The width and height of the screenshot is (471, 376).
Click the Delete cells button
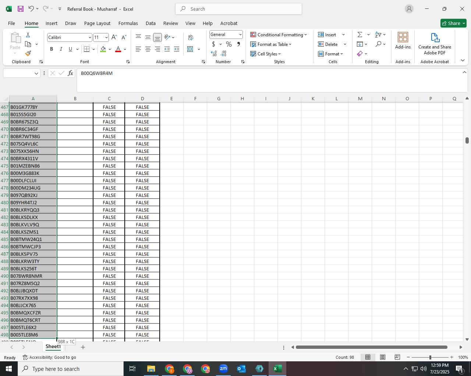pyautogui.click(x=328, y=44)
